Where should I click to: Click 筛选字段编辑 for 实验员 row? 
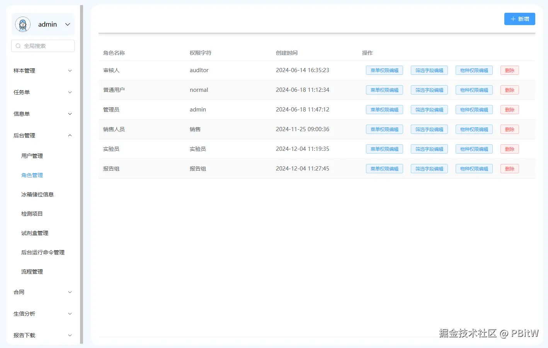tap(429, 149)
